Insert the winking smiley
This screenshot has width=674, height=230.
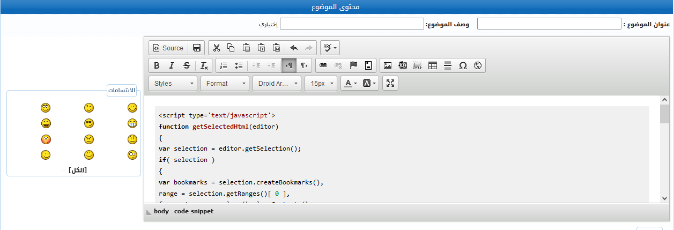(89, 108)
